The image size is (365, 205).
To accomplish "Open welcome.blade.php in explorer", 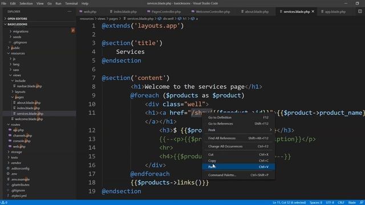I will tap(29, 119).
